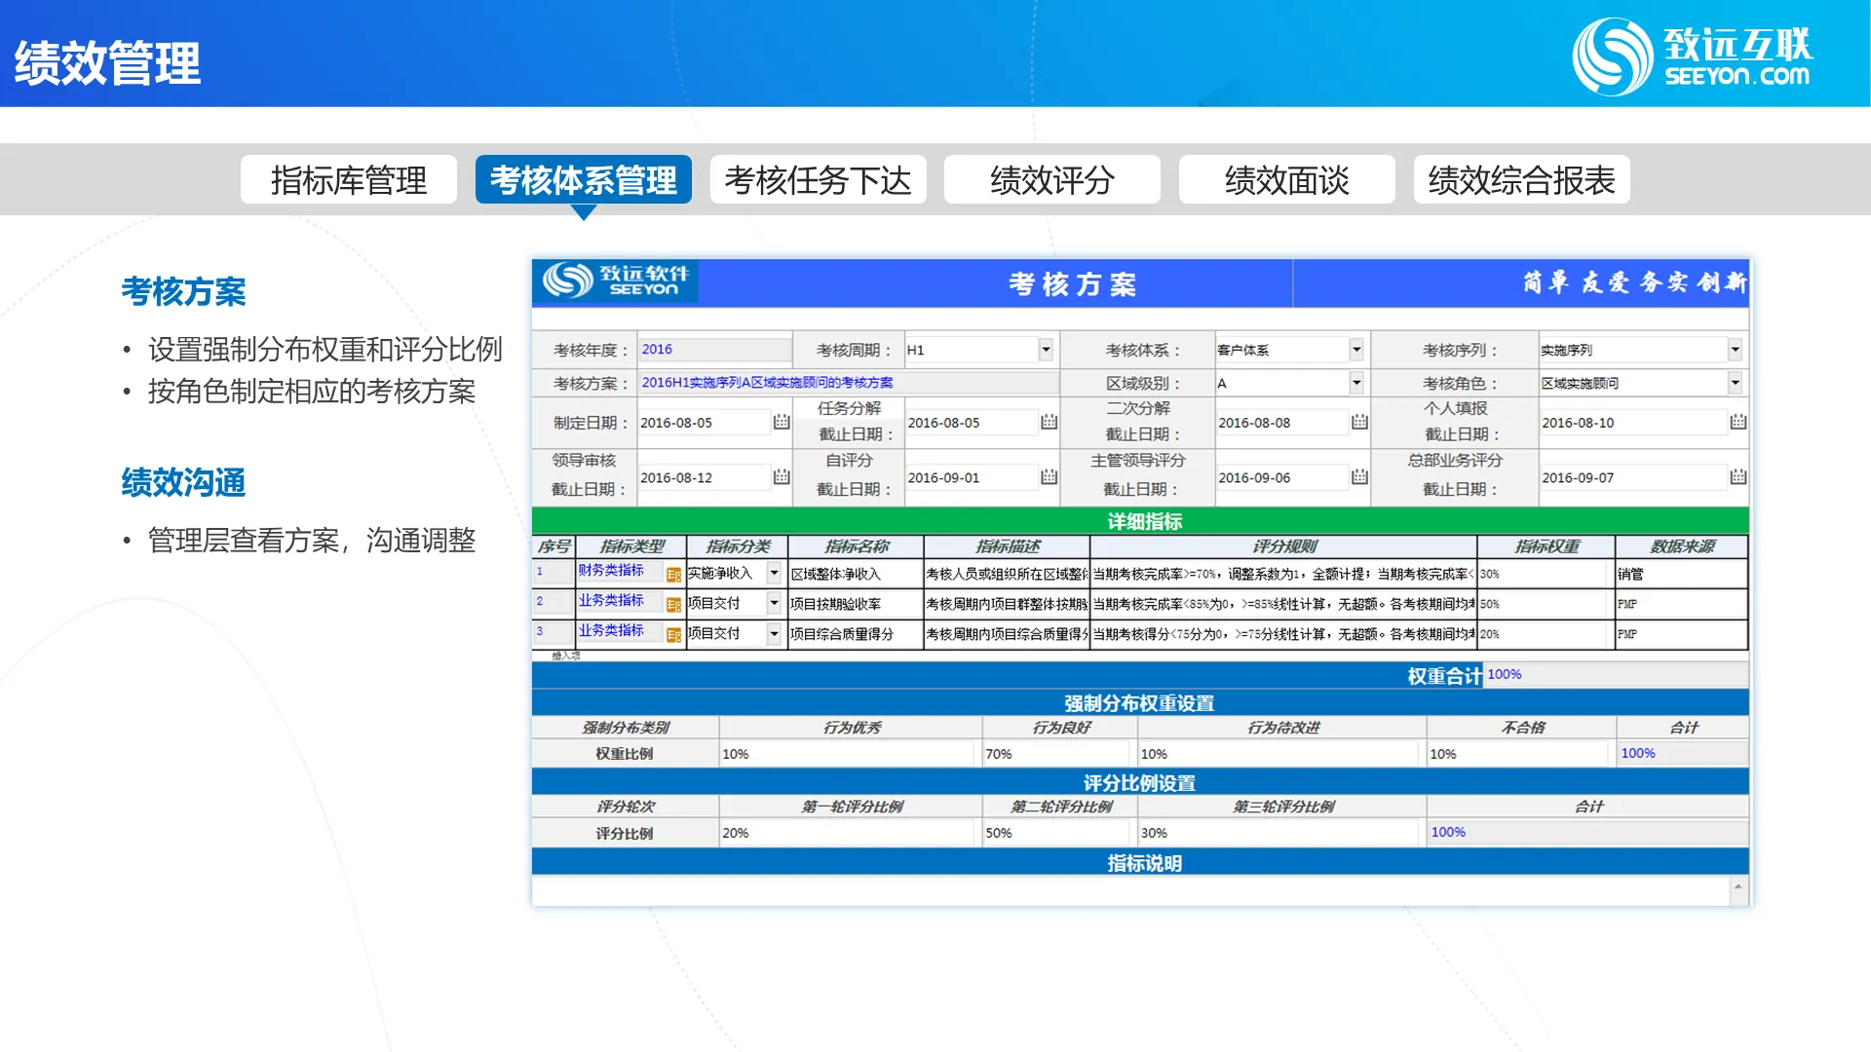The width and height of the screenshot is (1871, 1052).
Task: Expand the 区域级别 A dropdown
Action: click(x=1356, y=383)
